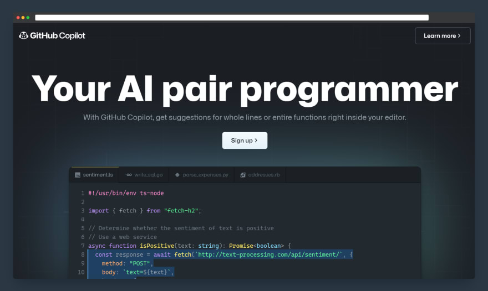The image size is (488, 291).
Task: Click the 'Your AI pair programmer' headline
Action: coord(245,90)
